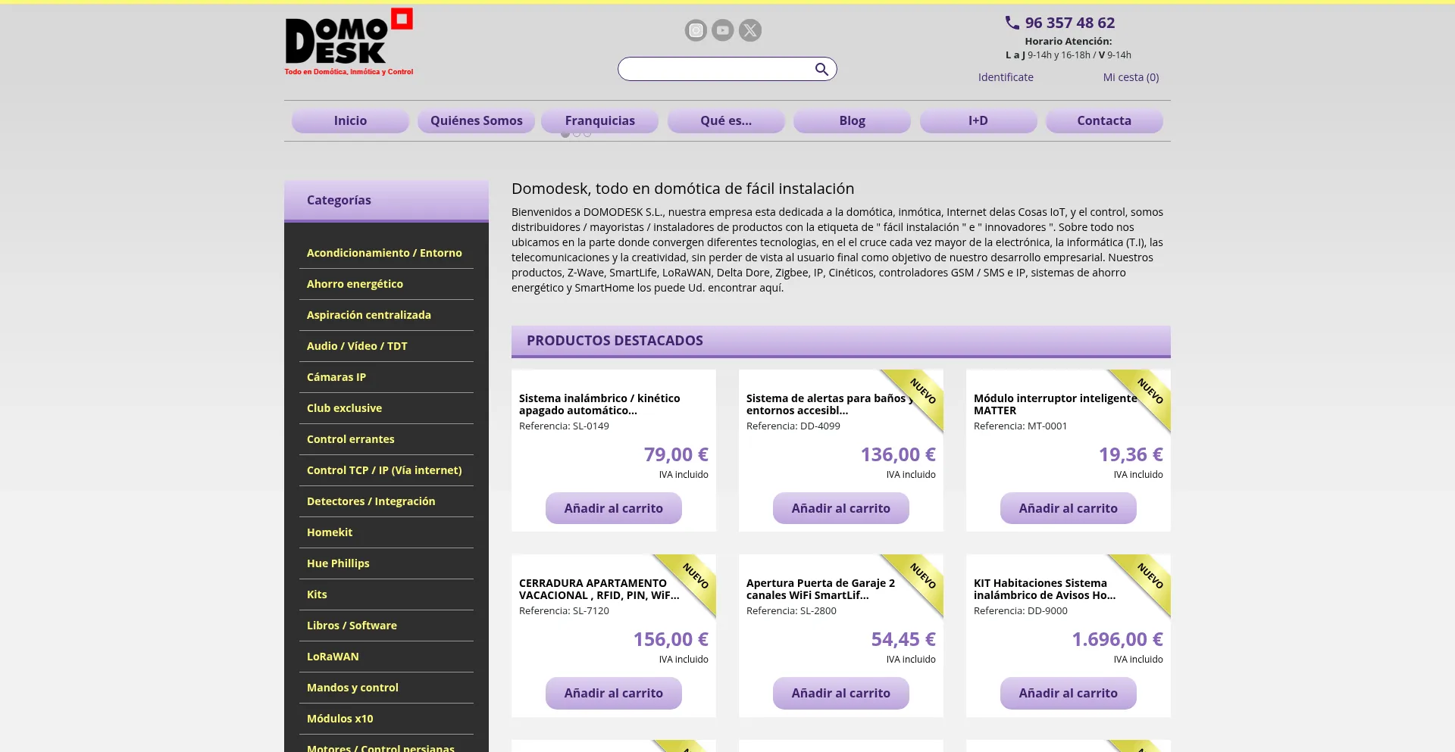Open the Franquicias menu item
The height and width of the screenshot is (752, 1455).
click(x=599, y=121)
